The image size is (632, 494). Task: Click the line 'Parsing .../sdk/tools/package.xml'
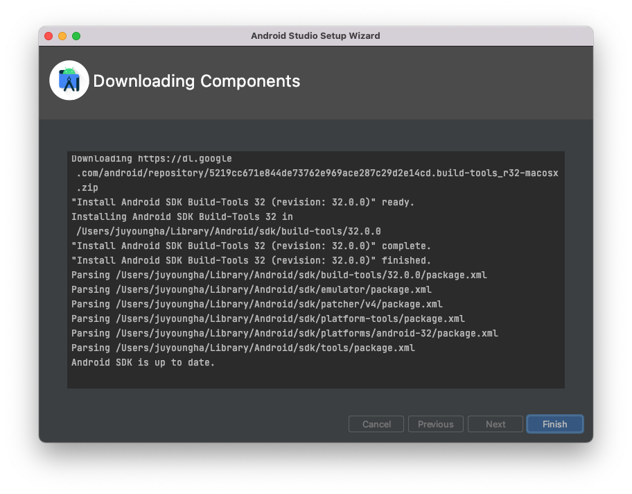[x=243, y=348]
